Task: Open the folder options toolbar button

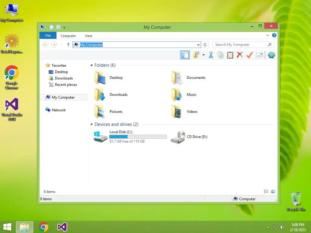Action: pos(197,55)
